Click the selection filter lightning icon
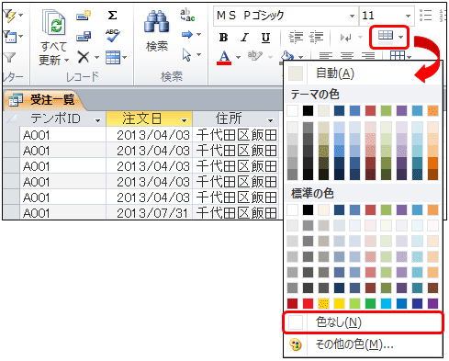This screenshot has width=449, height=361. tap(9, 16)
